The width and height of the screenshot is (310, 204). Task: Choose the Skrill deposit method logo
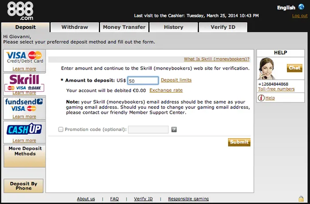pyautogui.click(x=24, y=82)
